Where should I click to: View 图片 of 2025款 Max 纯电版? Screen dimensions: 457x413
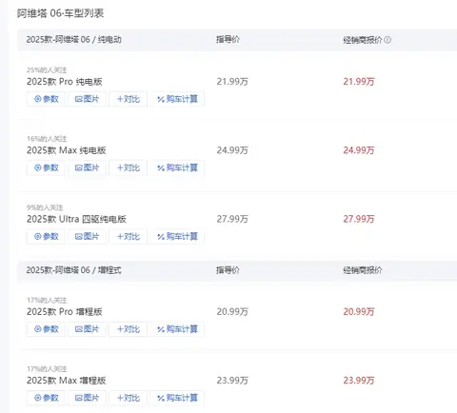pos(87,167)
